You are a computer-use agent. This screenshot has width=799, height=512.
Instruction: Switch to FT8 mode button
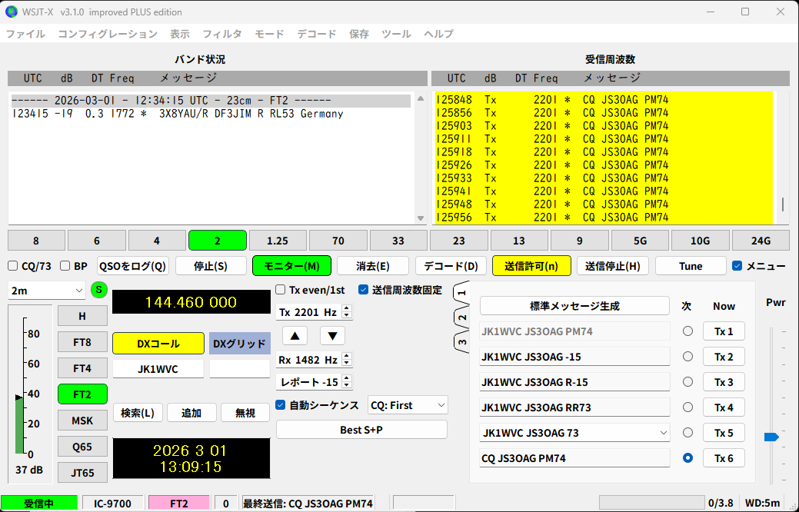pos(82,342)
